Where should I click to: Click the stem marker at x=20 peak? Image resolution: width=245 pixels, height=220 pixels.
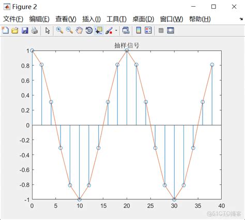point(127,51)
